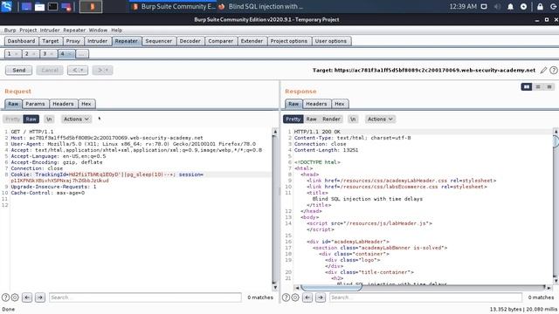Toggle \n non-printable characters in response

click(353, 119)
